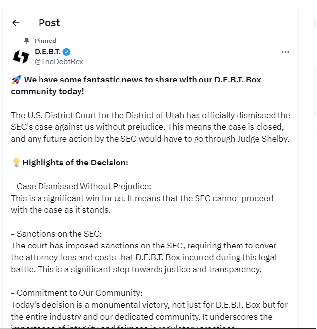
Task: Open the D.E.B.T. display name link
Action: [47, 52]
